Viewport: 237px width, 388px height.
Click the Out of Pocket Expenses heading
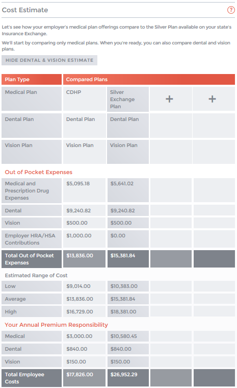(x=39, y=172)
